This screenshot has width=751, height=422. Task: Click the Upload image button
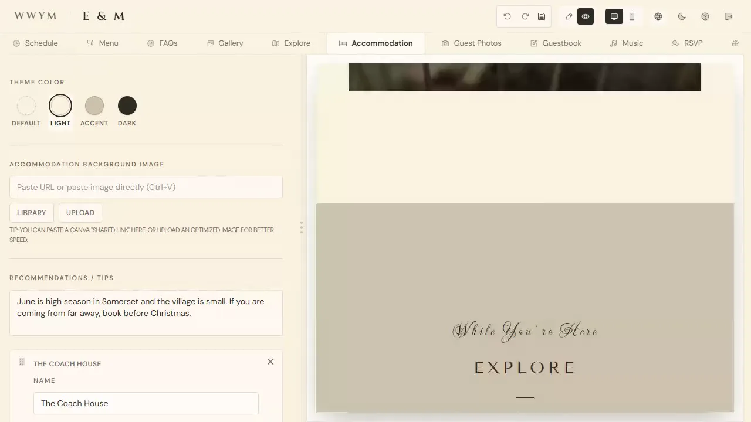click(x=80, y=213)
